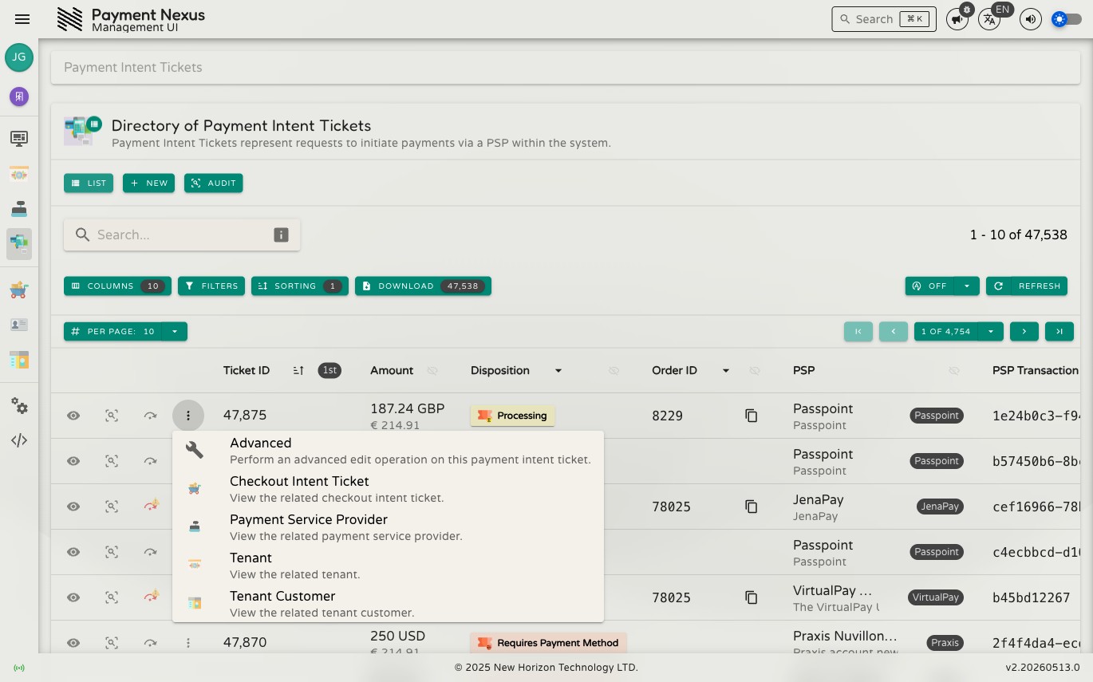Viewport: 1093px width, 682px height.
Task: Open Order ID column filter dropdown
Action: [x=726, y=371]
